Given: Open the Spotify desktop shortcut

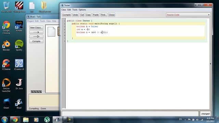Looking at the screenshot, I should [x=19, y=45].
